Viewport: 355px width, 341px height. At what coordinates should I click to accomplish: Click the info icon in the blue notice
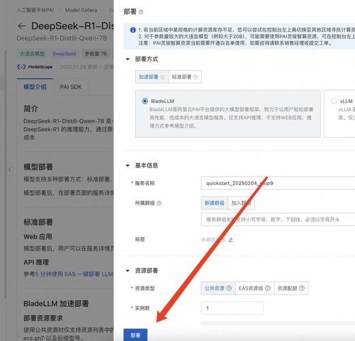pyautogui.click(x=133, y=30)
